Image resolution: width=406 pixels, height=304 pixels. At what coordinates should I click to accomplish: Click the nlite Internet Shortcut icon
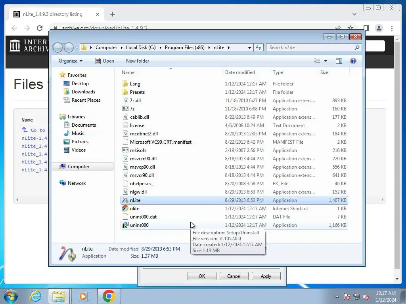pos(125,208)
